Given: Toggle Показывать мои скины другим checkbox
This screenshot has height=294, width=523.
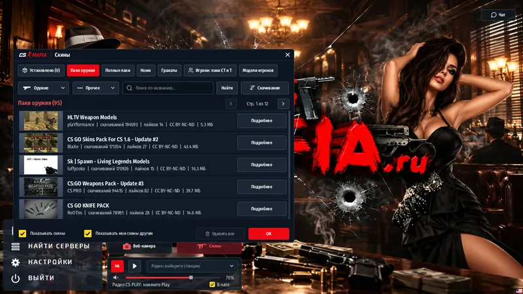Looking at the screenshot, I should point(88,233).
